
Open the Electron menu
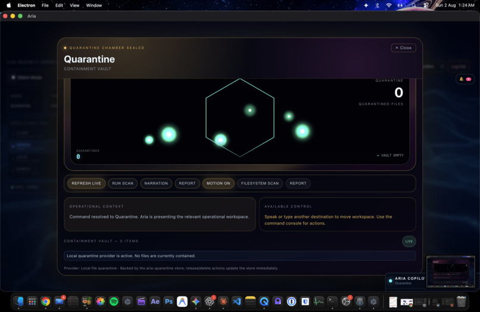(x=26, y=5)
